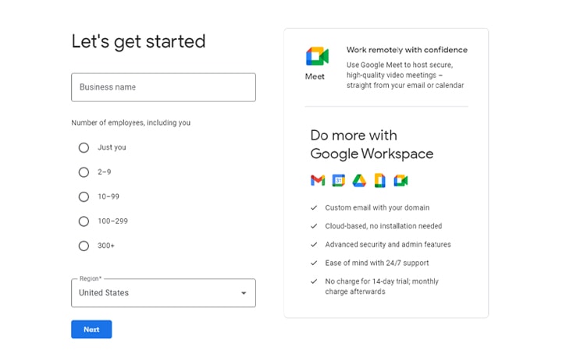Screen dimensions: 566x357
Task: Click the "Do more with Google Workspace" heading
Action: click(x=372, y=144)
